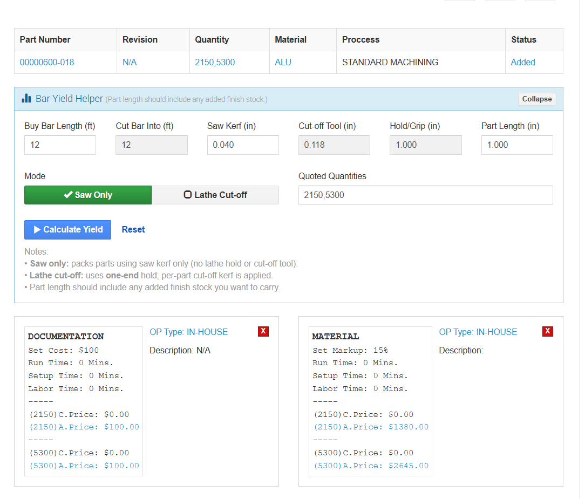585x499 pixels.
Task: Click DOCUMENTATION OP Type: IN-HOUSE link
Action: [189, 332]
